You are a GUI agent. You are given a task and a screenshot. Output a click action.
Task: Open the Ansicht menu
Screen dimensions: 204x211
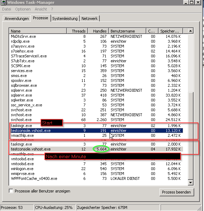point(41,9)
